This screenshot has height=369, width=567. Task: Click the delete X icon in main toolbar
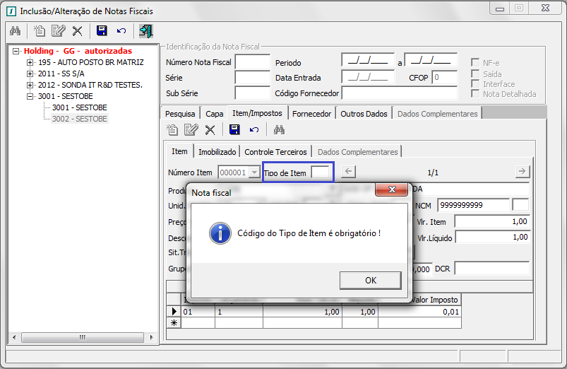(77, 31)
